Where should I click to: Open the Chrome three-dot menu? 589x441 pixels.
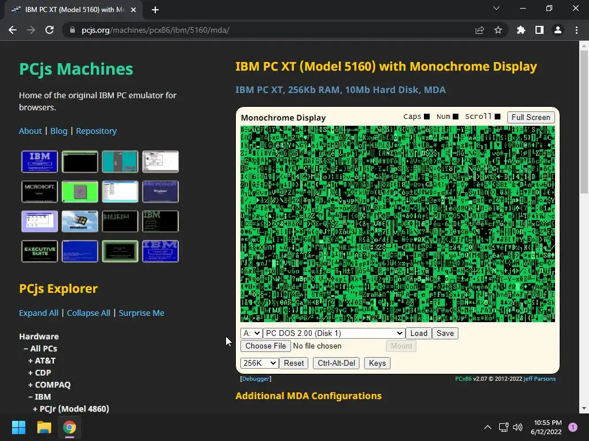point(576,30)
